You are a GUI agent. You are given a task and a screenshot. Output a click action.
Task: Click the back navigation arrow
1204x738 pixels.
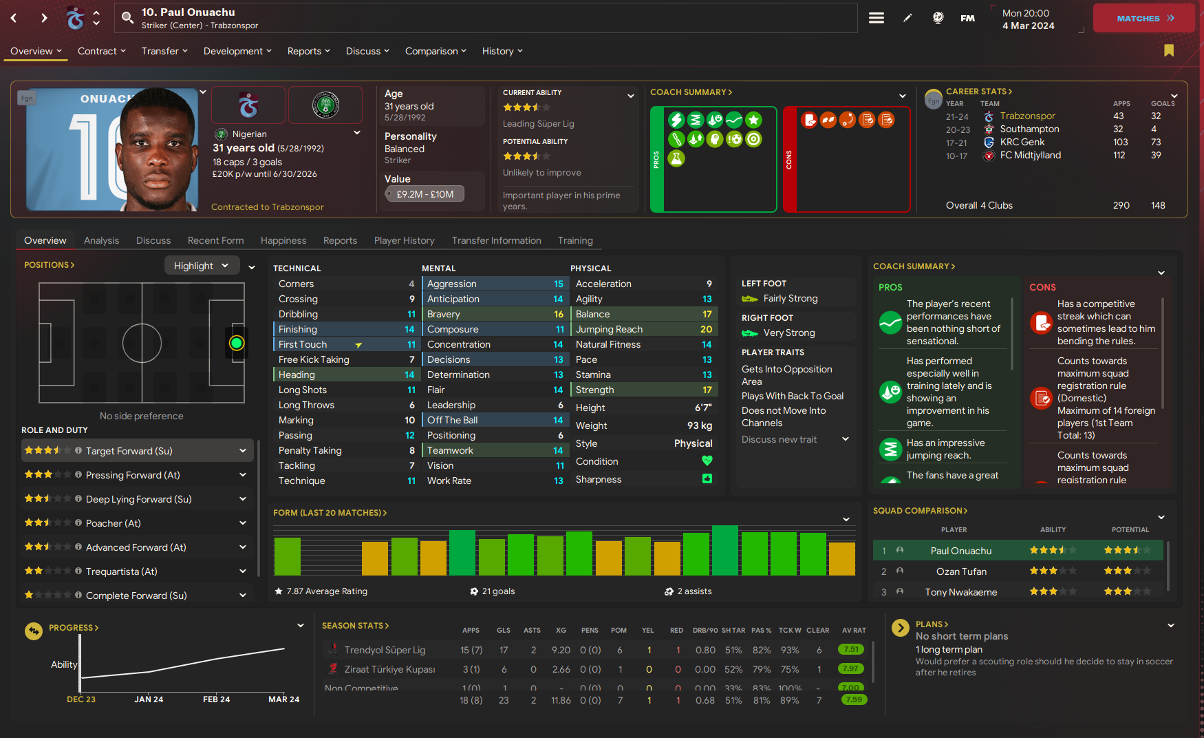pos(14,18)
